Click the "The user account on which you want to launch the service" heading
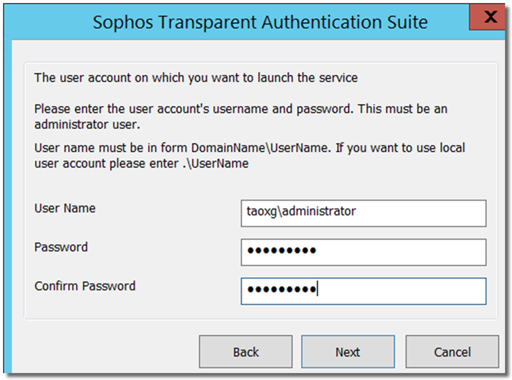Viewport: 512px width, 380px height. tap(196, 78)
